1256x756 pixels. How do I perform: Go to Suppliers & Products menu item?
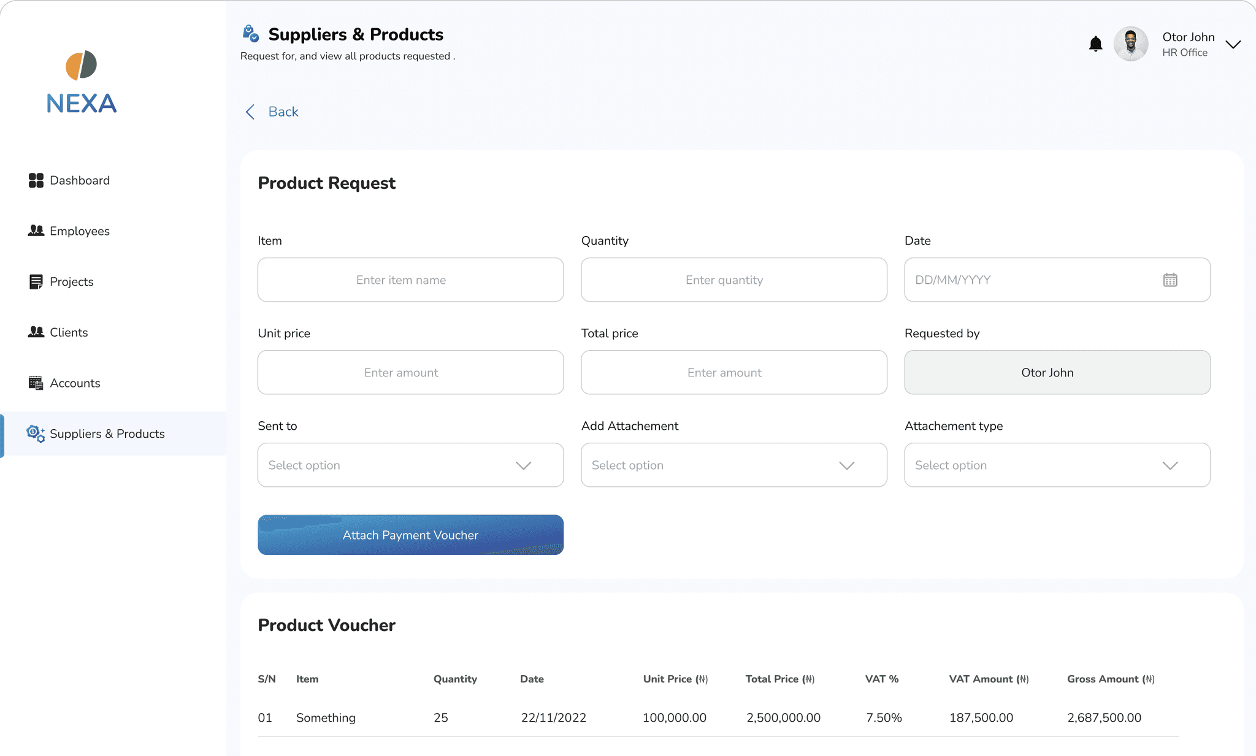(107, 433)
